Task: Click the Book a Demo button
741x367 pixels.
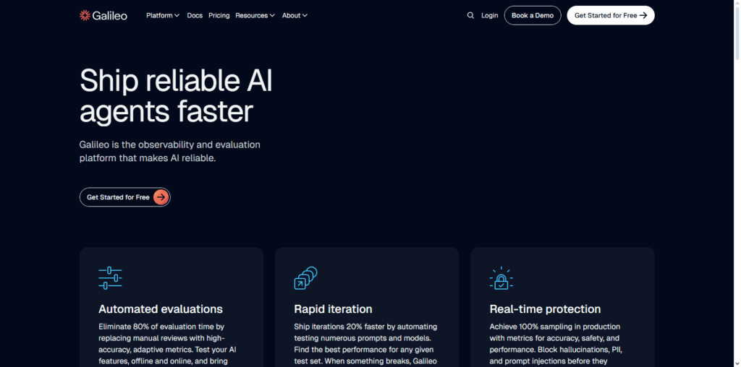Action: pyautogui.click(x=533, y=16)
